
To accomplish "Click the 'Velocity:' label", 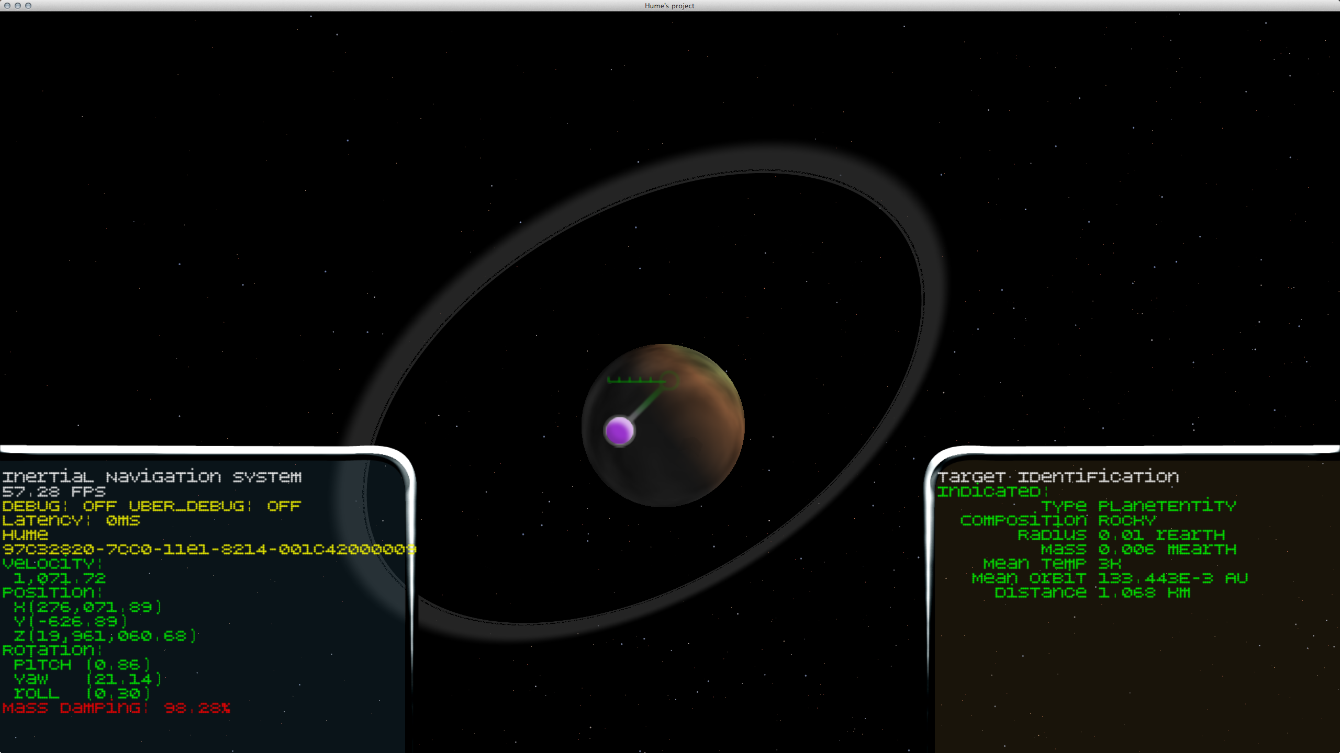I will 52,564.
